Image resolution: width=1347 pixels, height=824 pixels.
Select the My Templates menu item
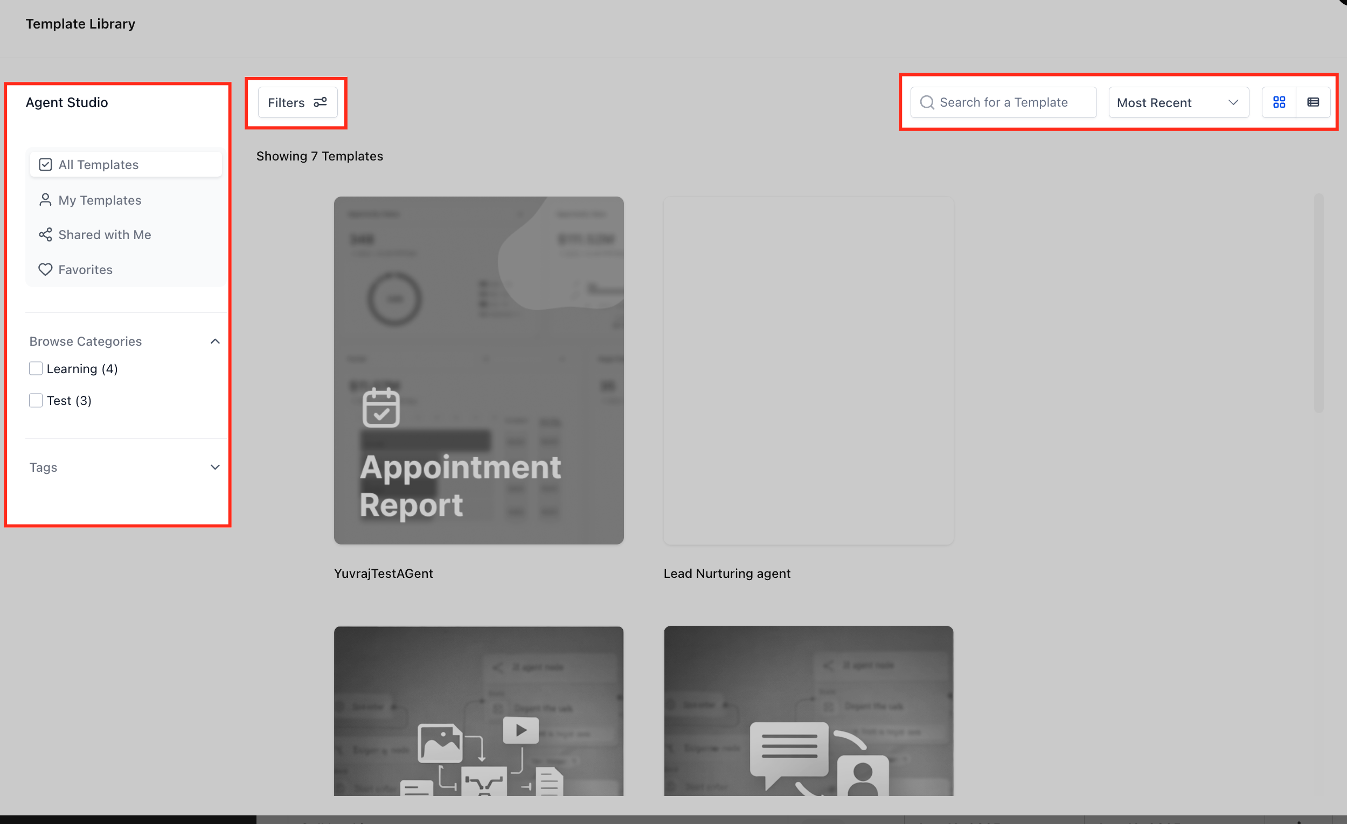coord(100,200)
